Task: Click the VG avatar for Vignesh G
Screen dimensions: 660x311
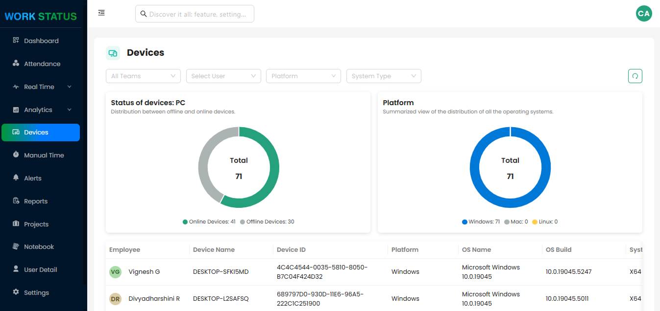Action: pyautogui.click(x=115, y=272)
